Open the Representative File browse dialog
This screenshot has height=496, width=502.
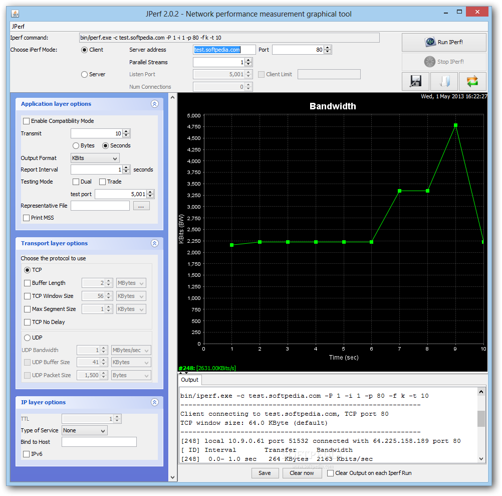click(141, 205)
